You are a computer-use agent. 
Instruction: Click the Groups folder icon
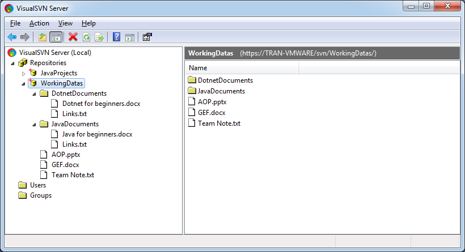coord(23,195)
